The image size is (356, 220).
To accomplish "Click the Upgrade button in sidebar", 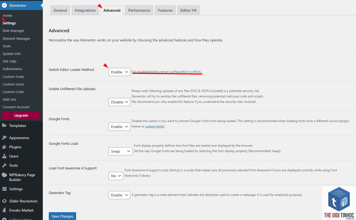I will coord(21,115).
